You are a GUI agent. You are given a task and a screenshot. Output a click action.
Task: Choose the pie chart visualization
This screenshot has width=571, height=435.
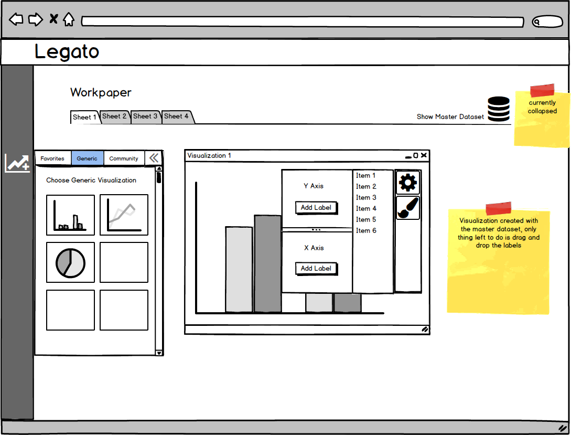click(70, 262)
